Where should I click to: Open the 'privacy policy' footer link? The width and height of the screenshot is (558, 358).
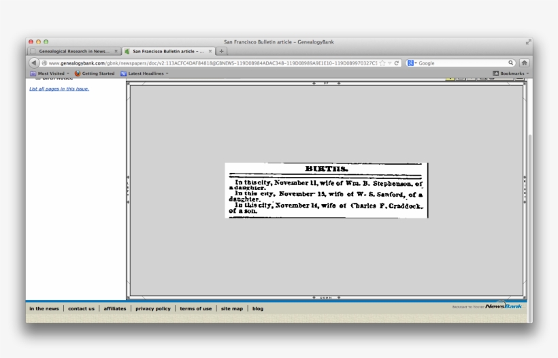tap(153, 308)
